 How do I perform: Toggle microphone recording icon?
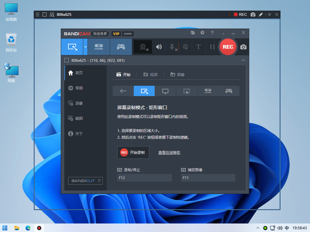(172, 47)
